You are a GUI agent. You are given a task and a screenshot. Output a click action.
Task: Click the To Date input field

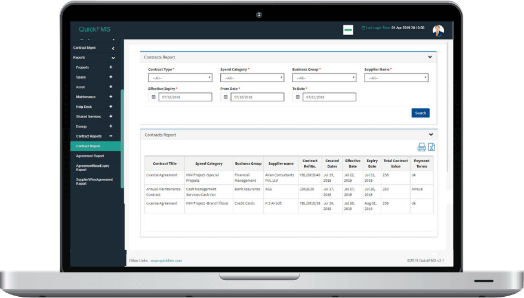(329, 97)
